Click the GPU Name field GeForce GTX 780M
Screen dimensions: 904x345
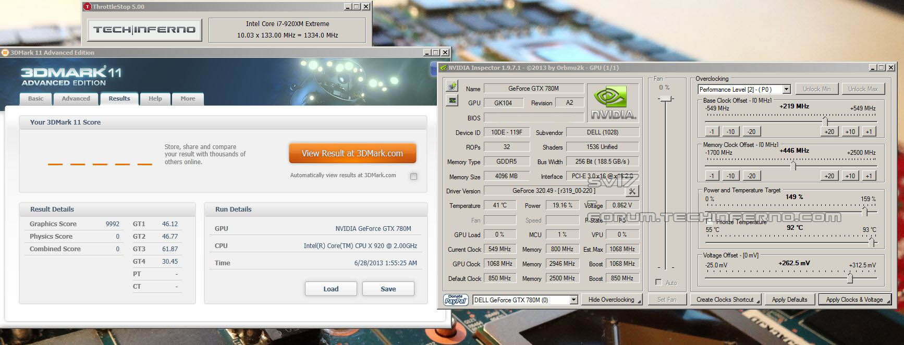click(533, 89)
